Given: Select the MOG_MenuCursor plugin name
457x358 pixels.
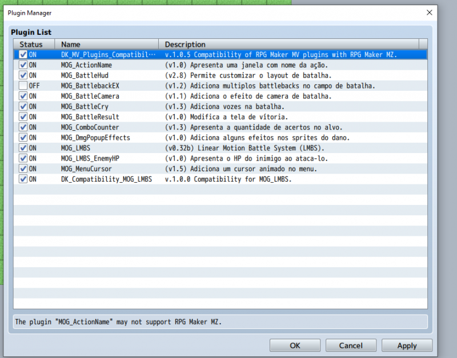Looking at the screenshot, I should [86, 168].
